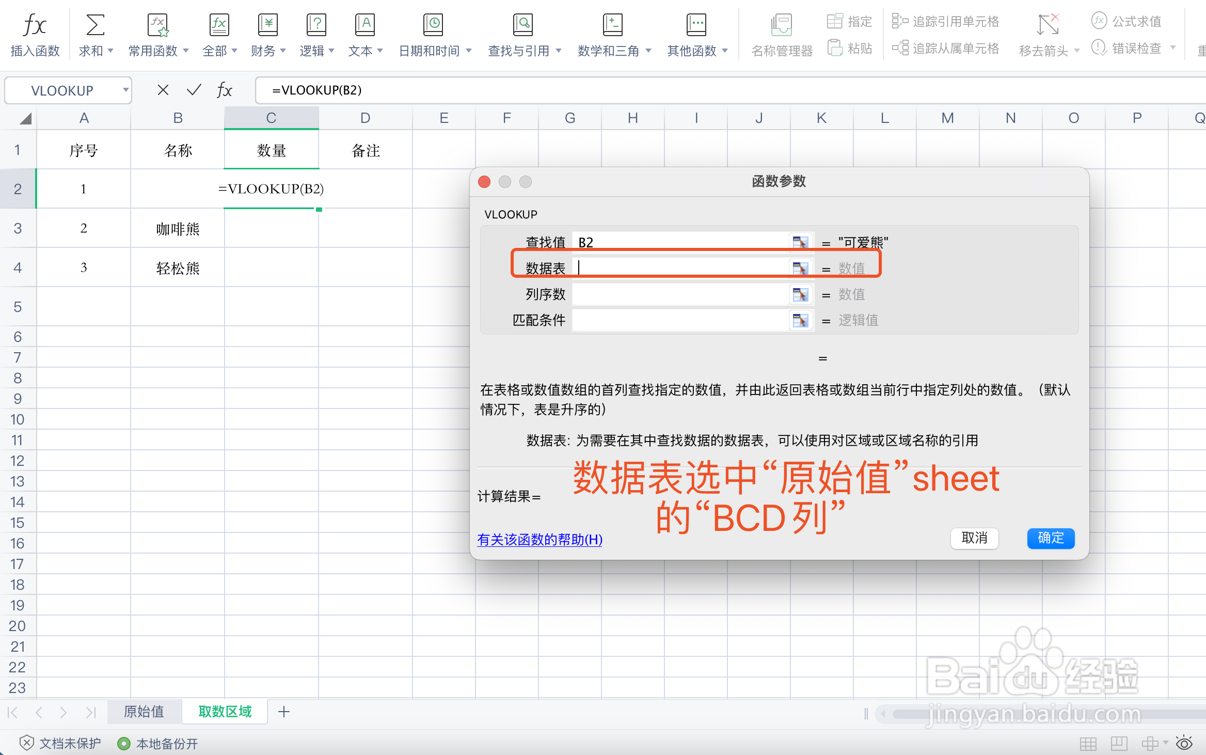Click Trace Precedents (追踪引用单元格)
The height and width of the screenshot is (755, 1206).
point(946,21)
